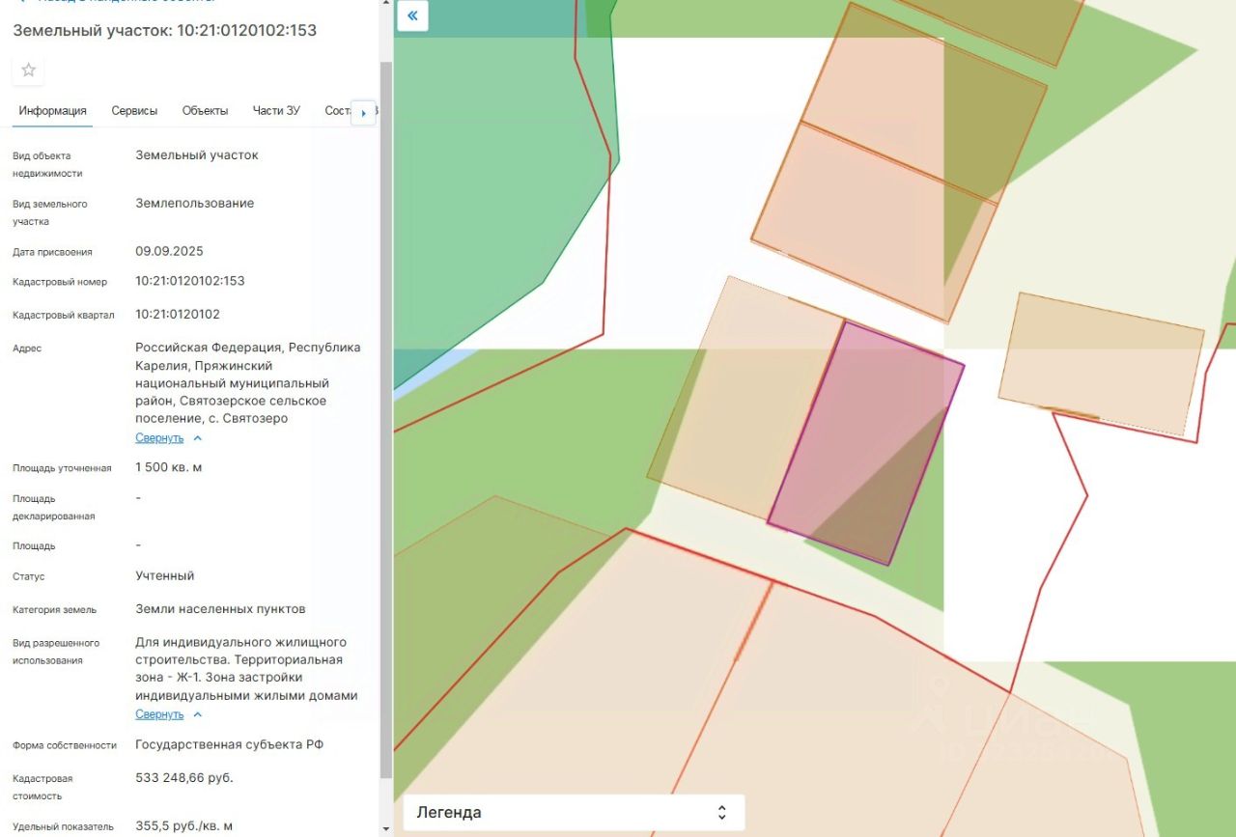
Task: Click the date value 09.09.2025
Action: [x=169, y=251]
